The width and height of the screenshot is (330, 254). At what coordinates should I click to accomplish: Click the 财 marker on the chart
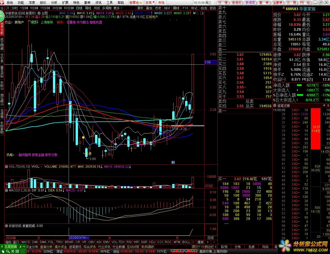click(x=173, y=162)
